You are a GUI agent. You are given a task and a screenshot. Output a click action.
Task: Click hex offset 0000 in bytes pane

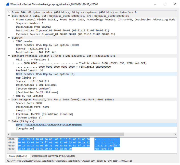(x=11, y=139)
